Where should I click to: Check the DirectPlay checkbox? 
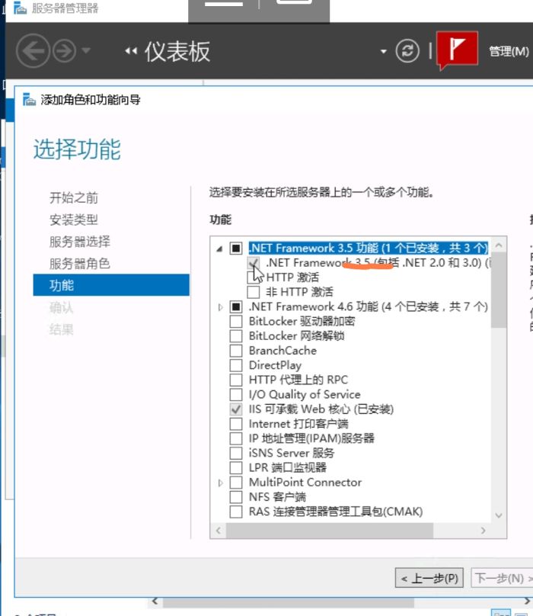pyautogui.click(x=236, y=365)
